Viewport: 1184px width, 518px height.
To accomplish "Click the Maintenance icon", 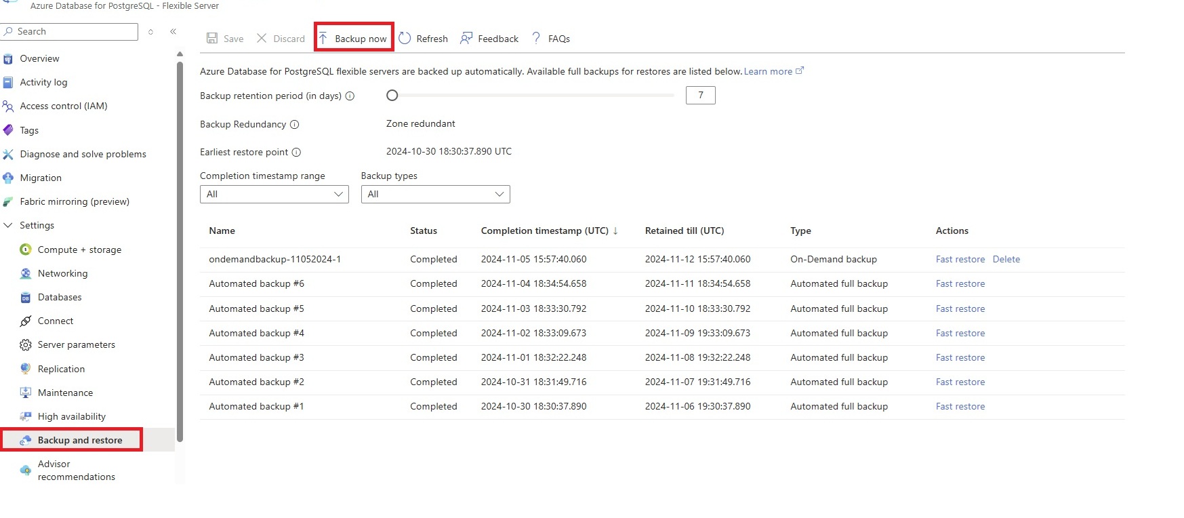I will pyautogui.click(x=26, y=393).
